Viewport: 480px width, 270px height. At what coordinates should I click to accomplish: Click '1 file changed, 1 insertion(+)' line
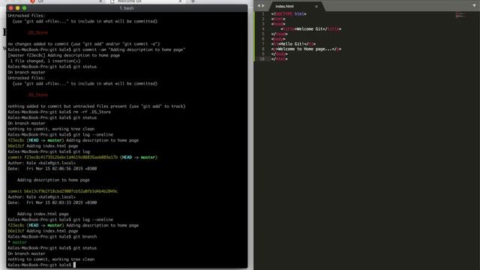tap(45, 61)
